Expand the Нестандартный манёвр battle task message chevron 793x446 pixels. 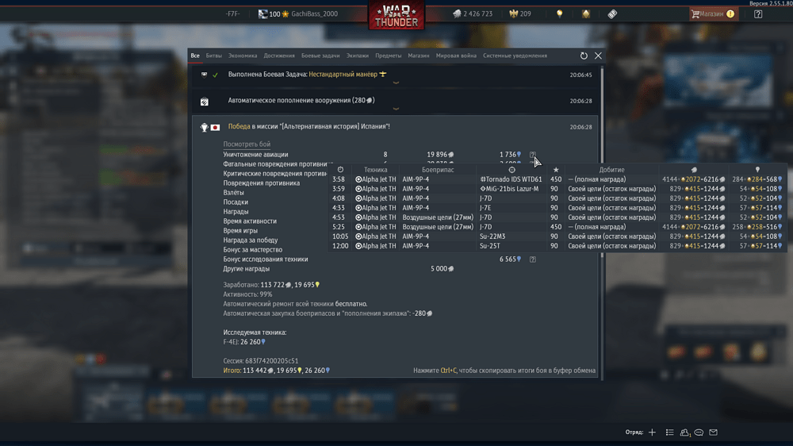click(396, 83)
